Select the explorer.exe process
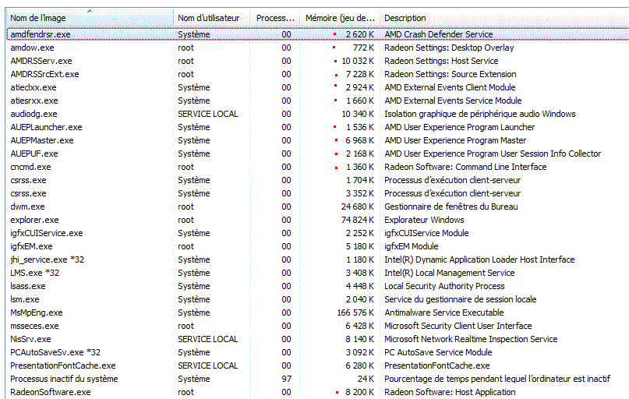The width and height of the screenshot is (629, 399). [34, 220]
